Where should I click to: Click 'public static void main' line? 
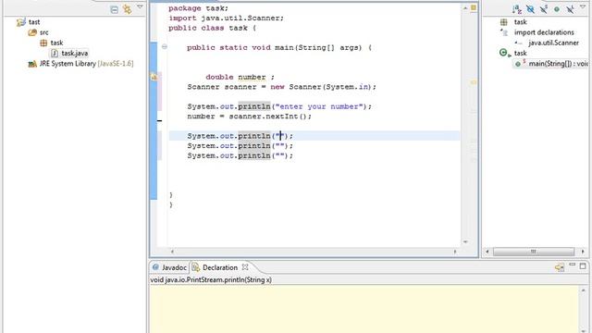[x=279, y=47]
